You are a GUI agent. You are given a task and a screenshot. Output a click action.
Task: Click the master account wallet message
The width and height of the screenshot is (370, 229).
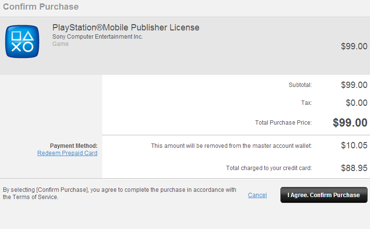231,146
